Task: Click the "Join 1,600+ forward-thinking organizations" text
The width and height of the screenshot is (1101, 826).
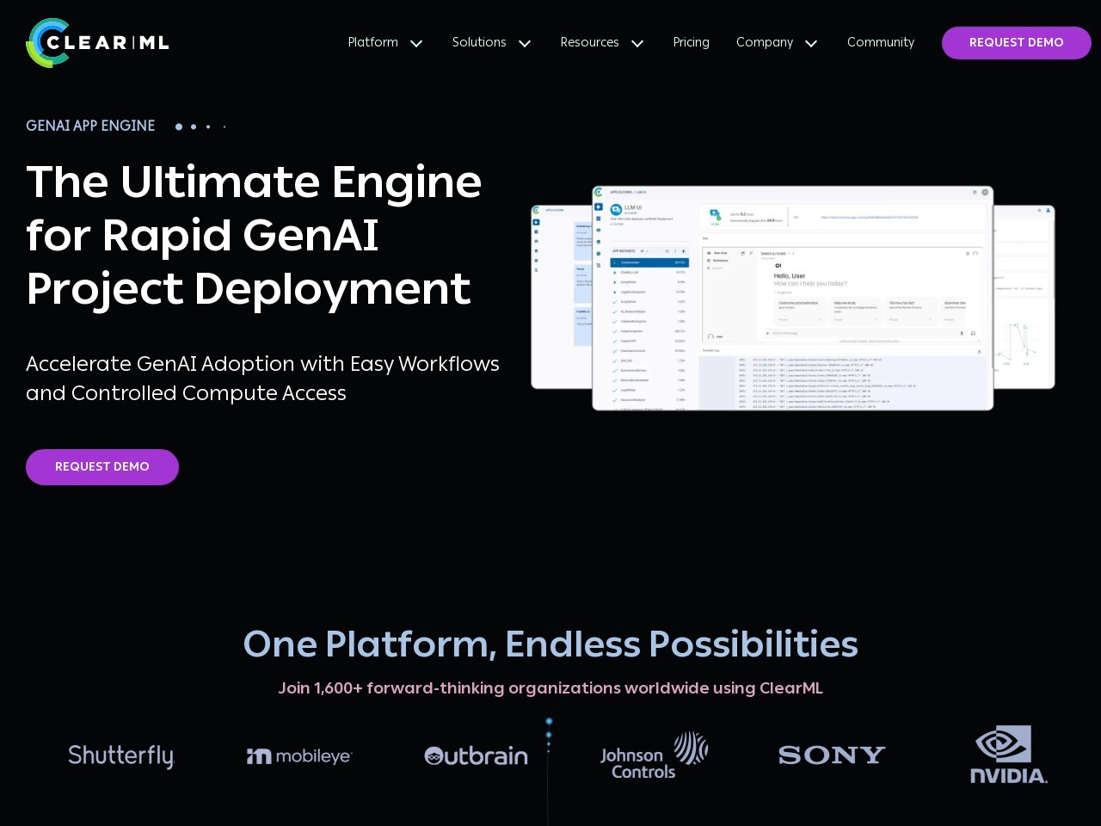Action: pos(550,688)
